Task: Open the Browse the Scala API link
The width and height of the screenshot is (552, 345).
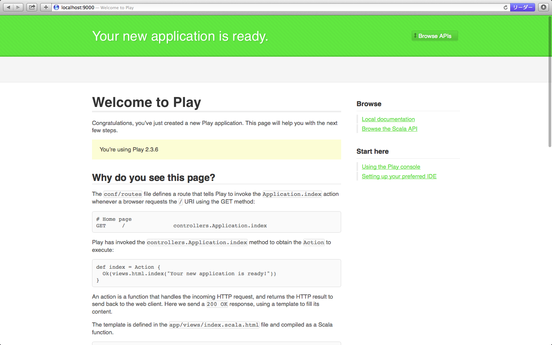Action: point(389,129)
